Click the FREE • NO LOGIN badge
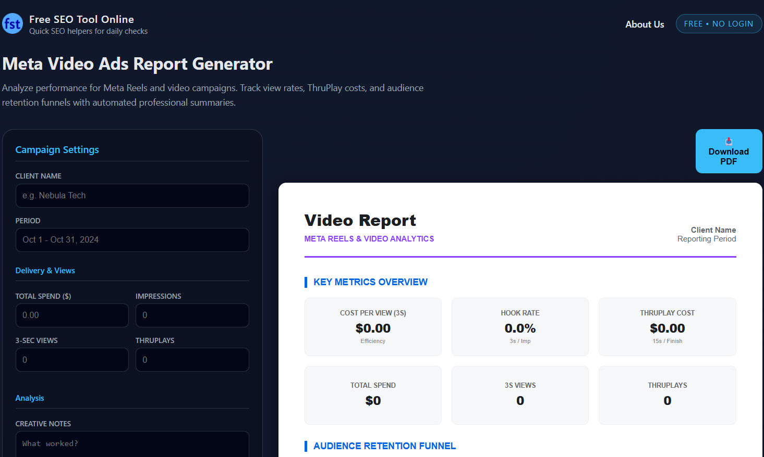 point(719,23)
